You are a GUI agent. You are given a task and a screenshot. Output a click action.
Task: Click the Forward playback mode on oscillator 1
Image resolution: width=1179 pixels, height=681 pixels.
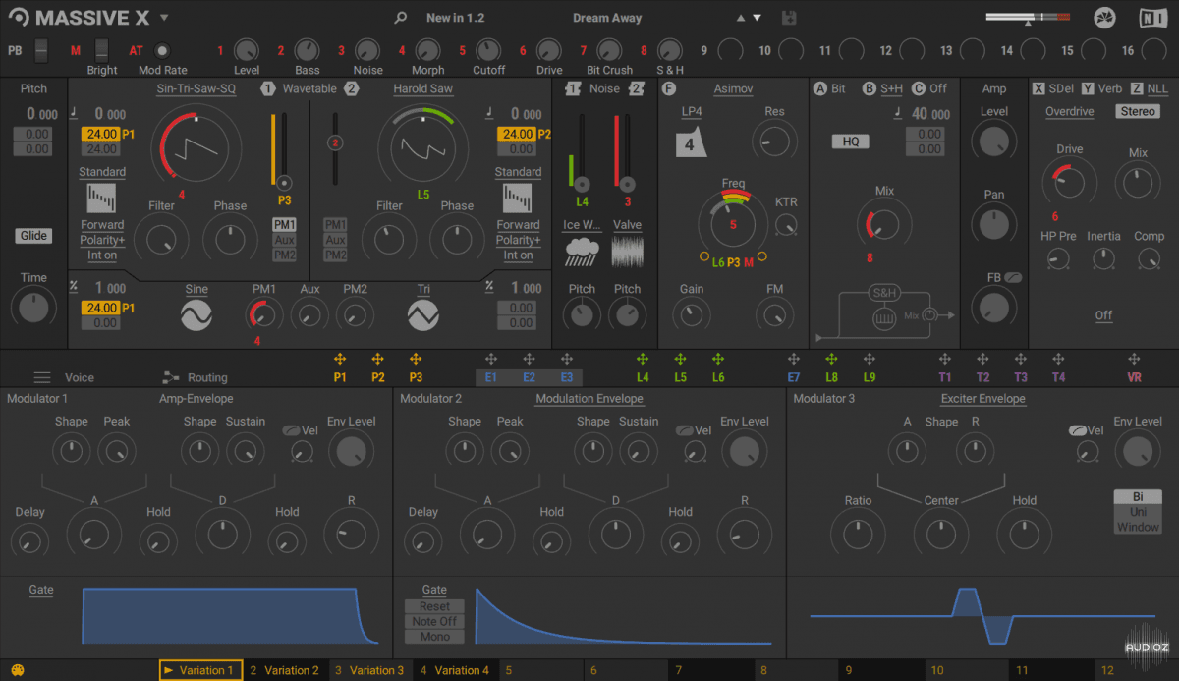click(x=102, y=225)
